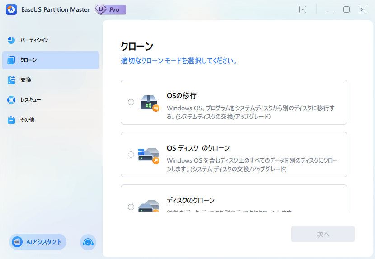Screen dimensions: 375x259
Task: Open the パーティション sidebar section
Action: point(51,40)
